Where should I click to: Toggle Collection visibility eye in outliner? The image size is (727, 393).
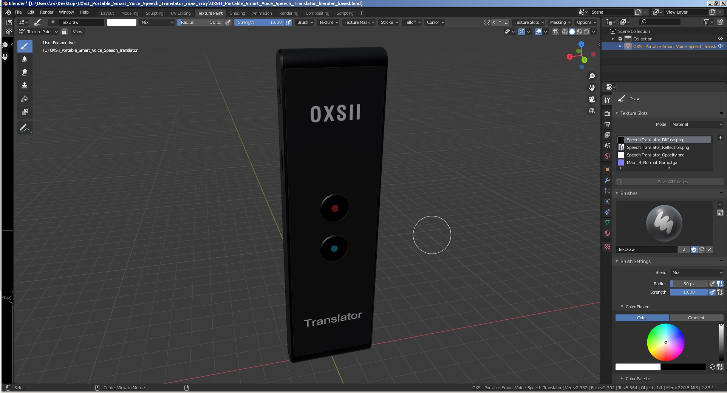720,39
